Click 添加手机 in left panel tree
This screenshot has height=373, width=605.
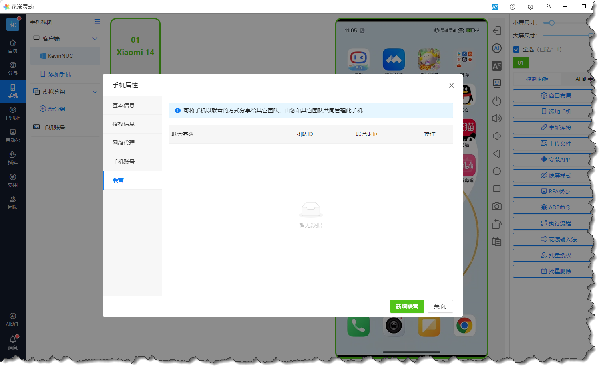tap(56, 74)
